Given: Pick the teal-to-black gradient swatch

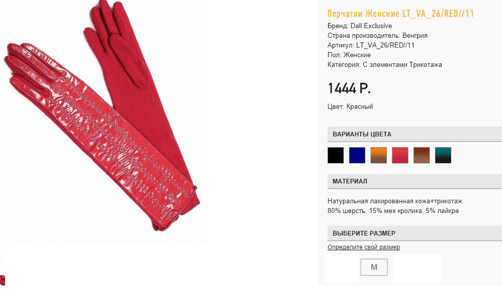Looking at the screenshot, I should 443,155.
